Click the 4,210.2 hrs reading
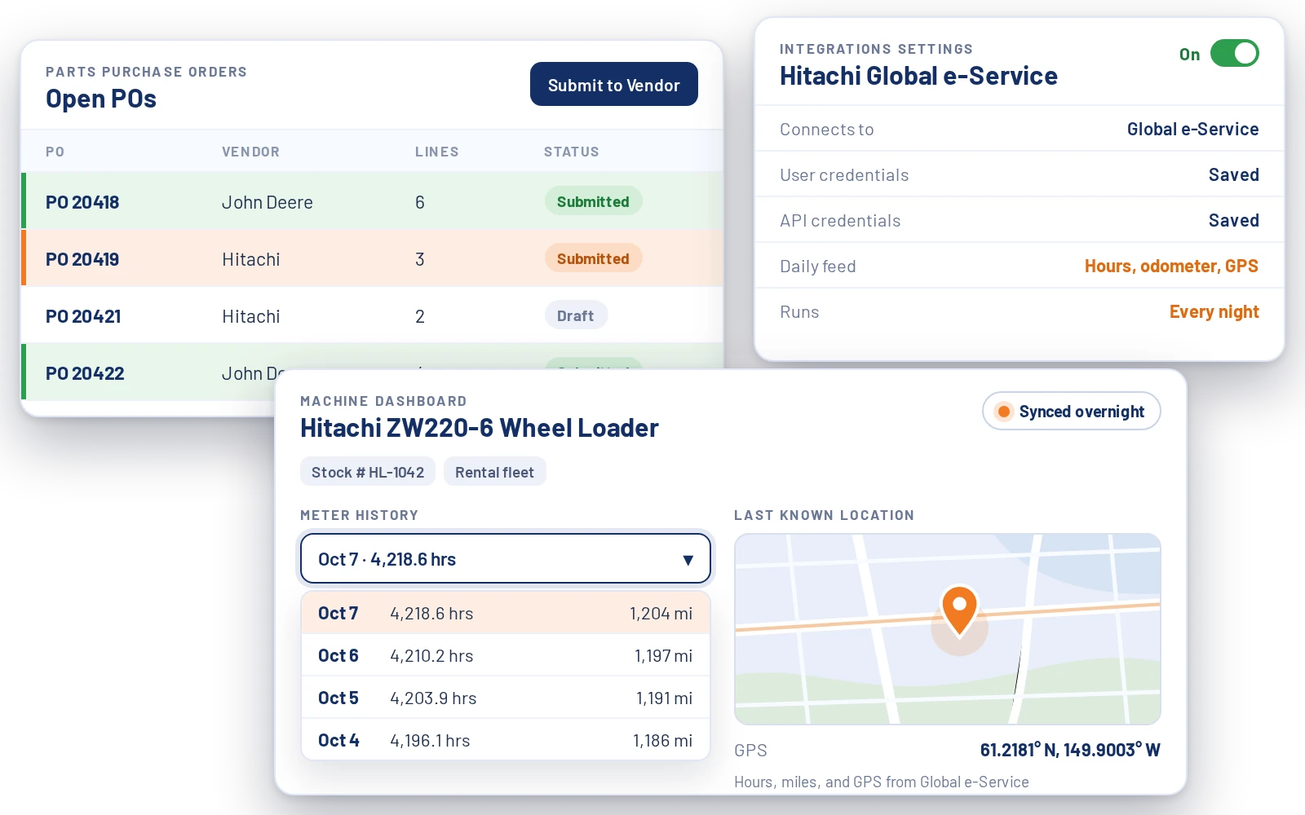 tap(431, 655)
